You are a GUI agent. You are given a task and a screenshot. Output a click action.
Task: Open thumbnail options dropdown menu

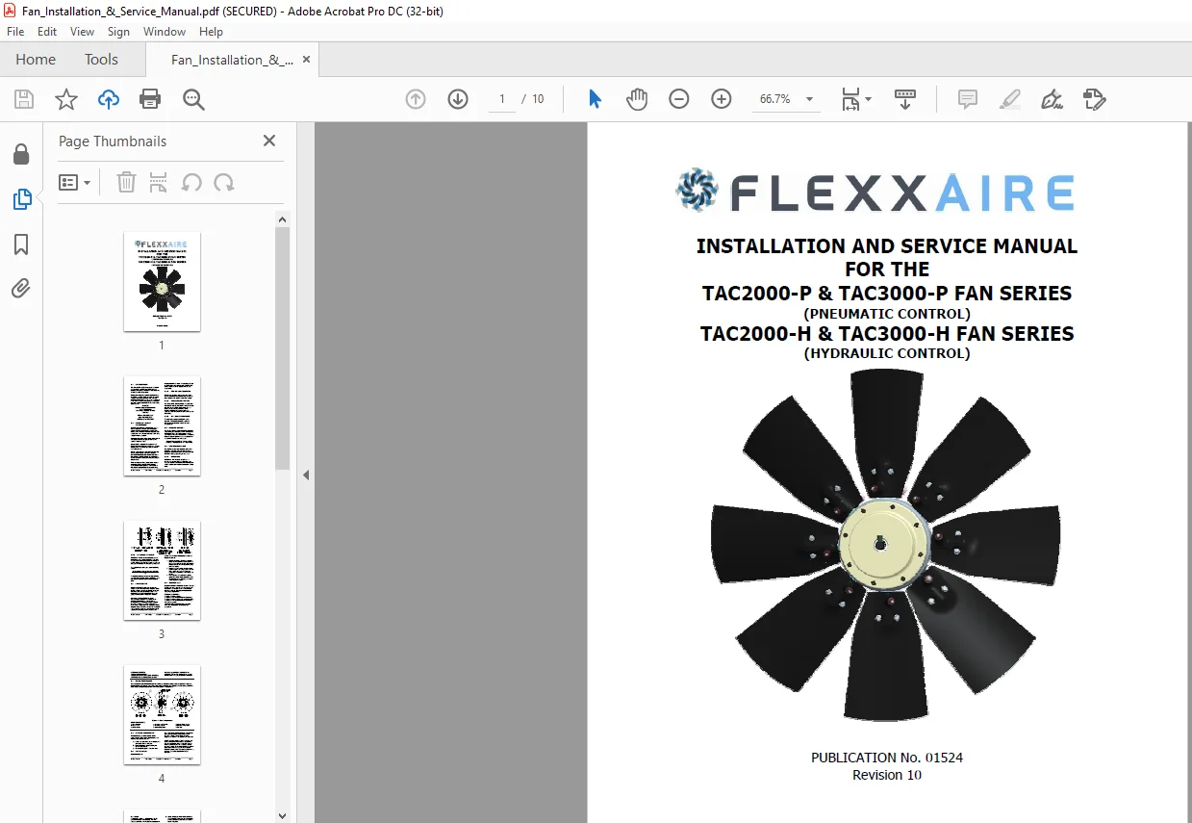pos(74,182)
